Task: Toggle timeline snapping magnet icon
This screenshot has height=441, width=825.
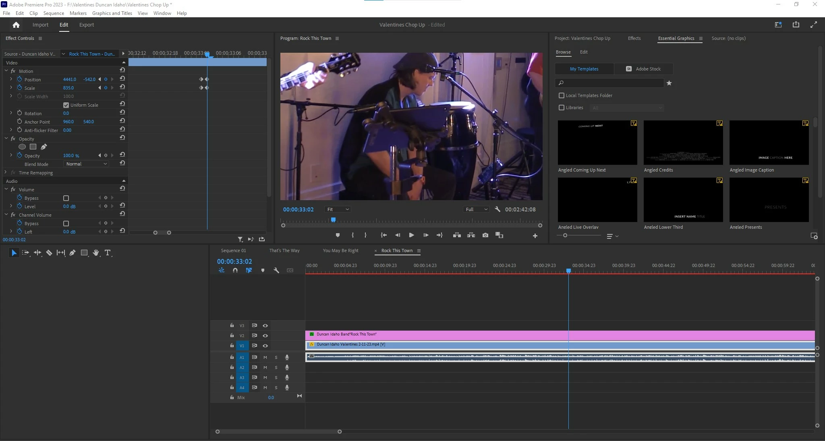Action: (235, 271)
